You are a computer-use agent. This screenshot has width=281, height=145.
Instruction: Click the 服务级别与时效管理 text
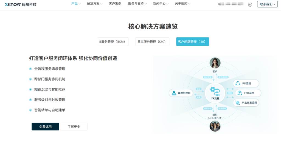click(x=50, y=100)
